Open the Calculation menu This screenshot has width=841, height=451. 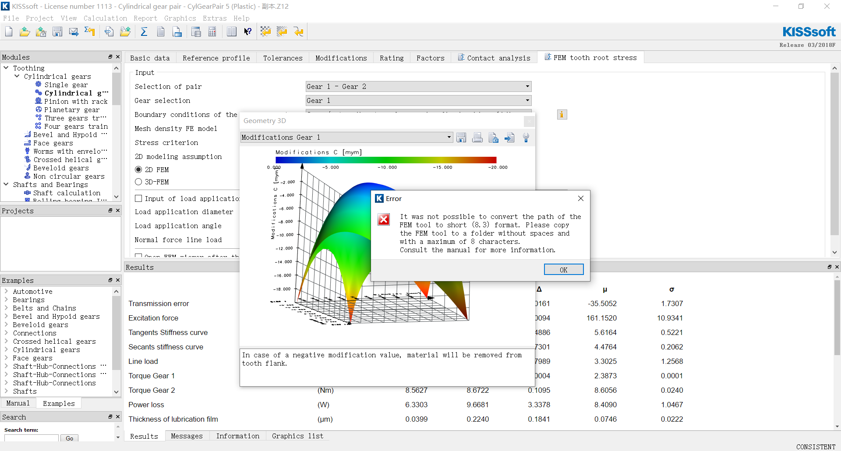[x=105, y=18]
